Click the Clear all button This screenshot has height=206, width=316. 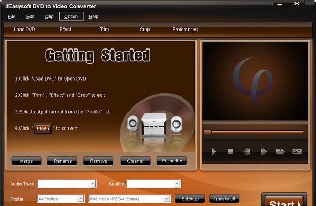[x=136, y=161]
